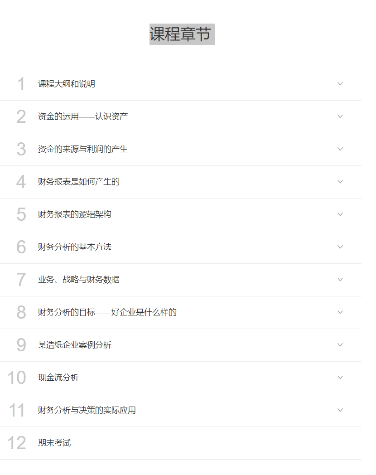This screenshot has height=475, width=376.
Task: Expand chevron for 财务分析与决策的实际应用
Action: click(340, 410)
